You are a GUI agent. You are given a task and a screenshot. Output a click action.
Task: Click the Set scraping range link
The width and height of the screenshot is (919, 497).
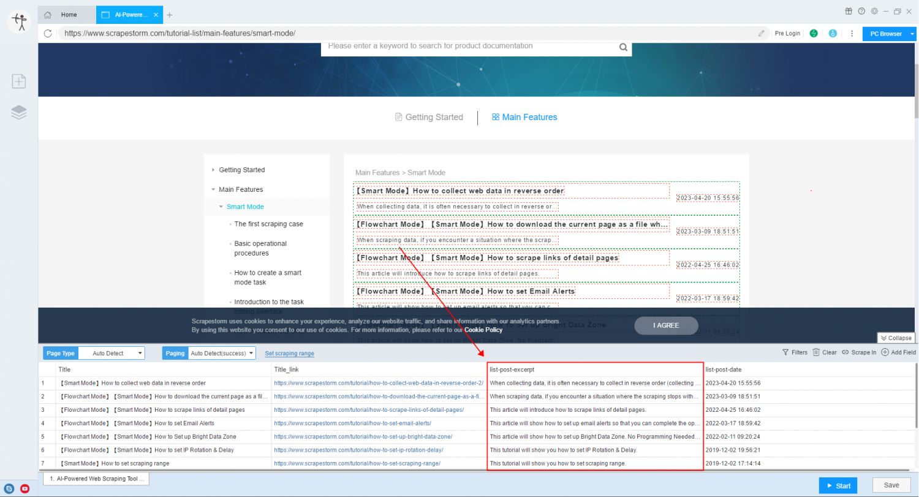pyautogui.click(x=289, y=354)
